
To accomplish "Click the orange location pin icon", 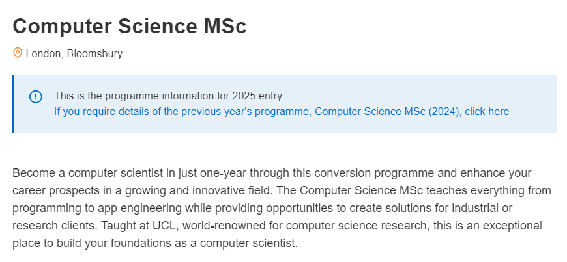I will [18, 53].
